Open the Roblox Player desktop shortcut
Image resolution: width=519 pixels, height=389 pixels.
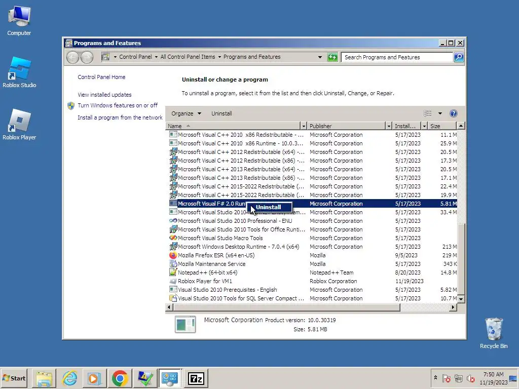coord(19,125)
